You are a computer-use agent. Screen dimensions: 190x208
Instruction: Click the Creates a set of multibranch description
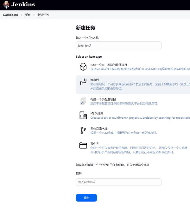[140, 118]
